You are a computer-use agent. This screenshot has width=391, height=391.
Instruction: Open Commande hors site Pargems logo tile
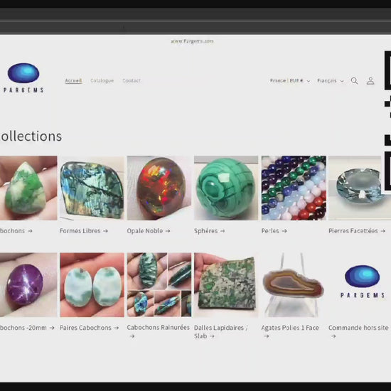click(x=360, y=285)
